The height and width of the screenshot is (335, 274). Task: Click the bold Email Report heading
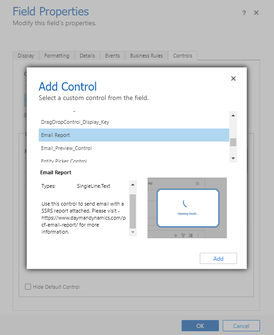point(56,172)
